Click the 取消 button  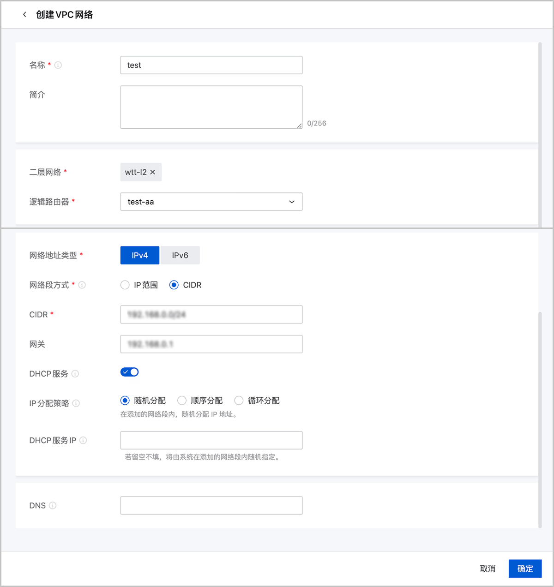click(488, 569)
